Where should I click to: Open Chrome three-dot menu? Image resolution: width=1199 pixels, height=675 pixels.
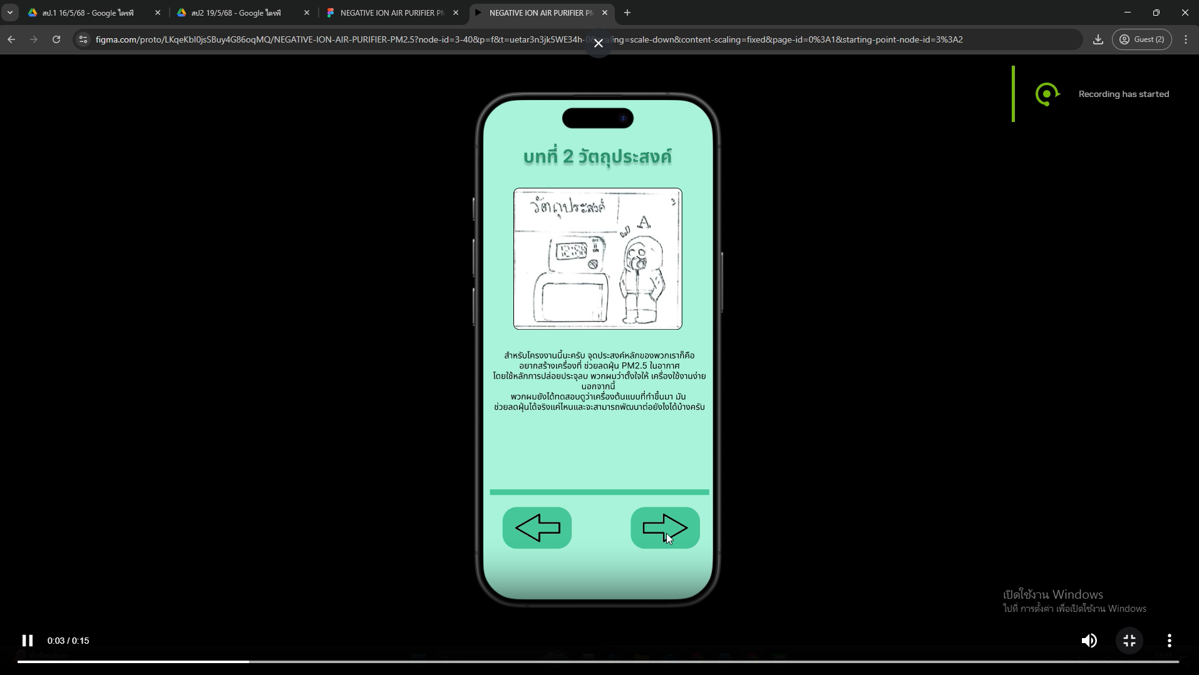(1185, 39)
